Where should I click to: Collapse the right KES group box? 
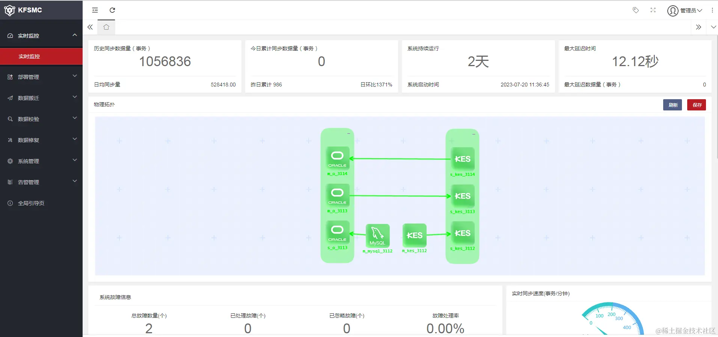tap(474, 134)
